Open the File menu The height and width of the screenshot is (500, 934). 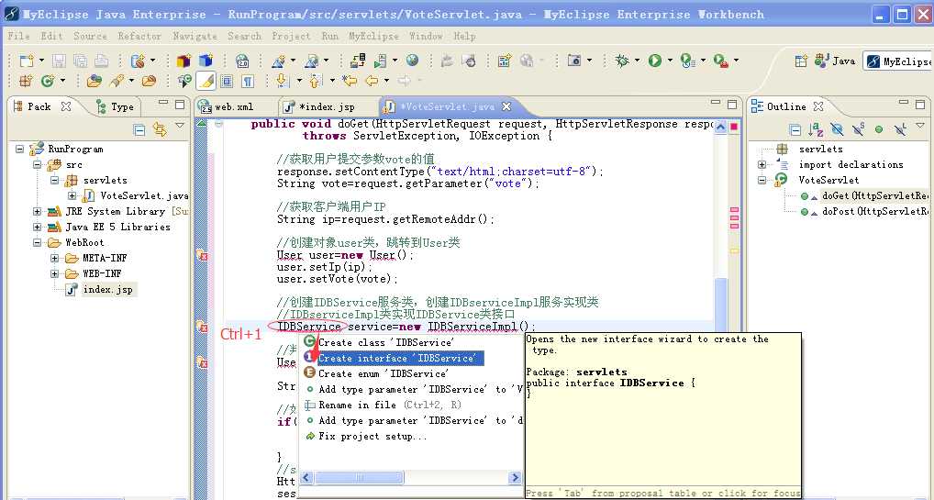(x=18, y=36)
